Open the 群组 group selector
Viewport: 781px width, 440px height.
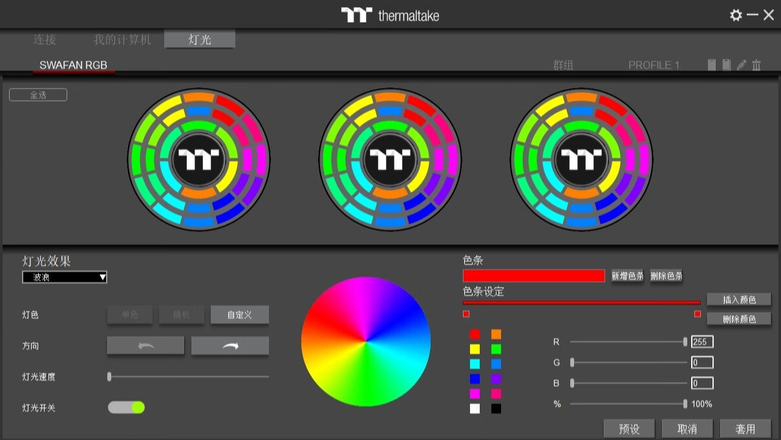click(563, 65)
